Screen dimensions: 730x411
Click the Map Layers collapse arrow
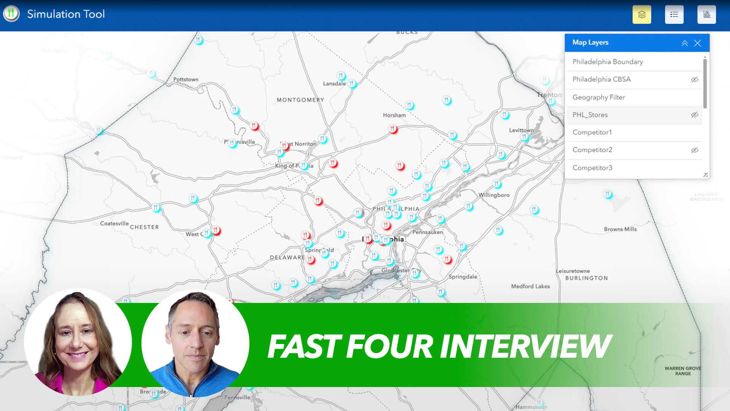(x=684, y=43)
